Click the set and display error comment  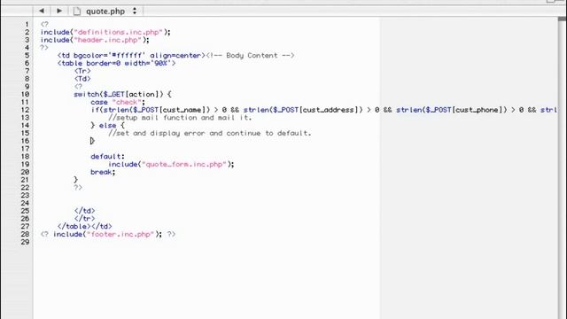click(x=210, y=134)
